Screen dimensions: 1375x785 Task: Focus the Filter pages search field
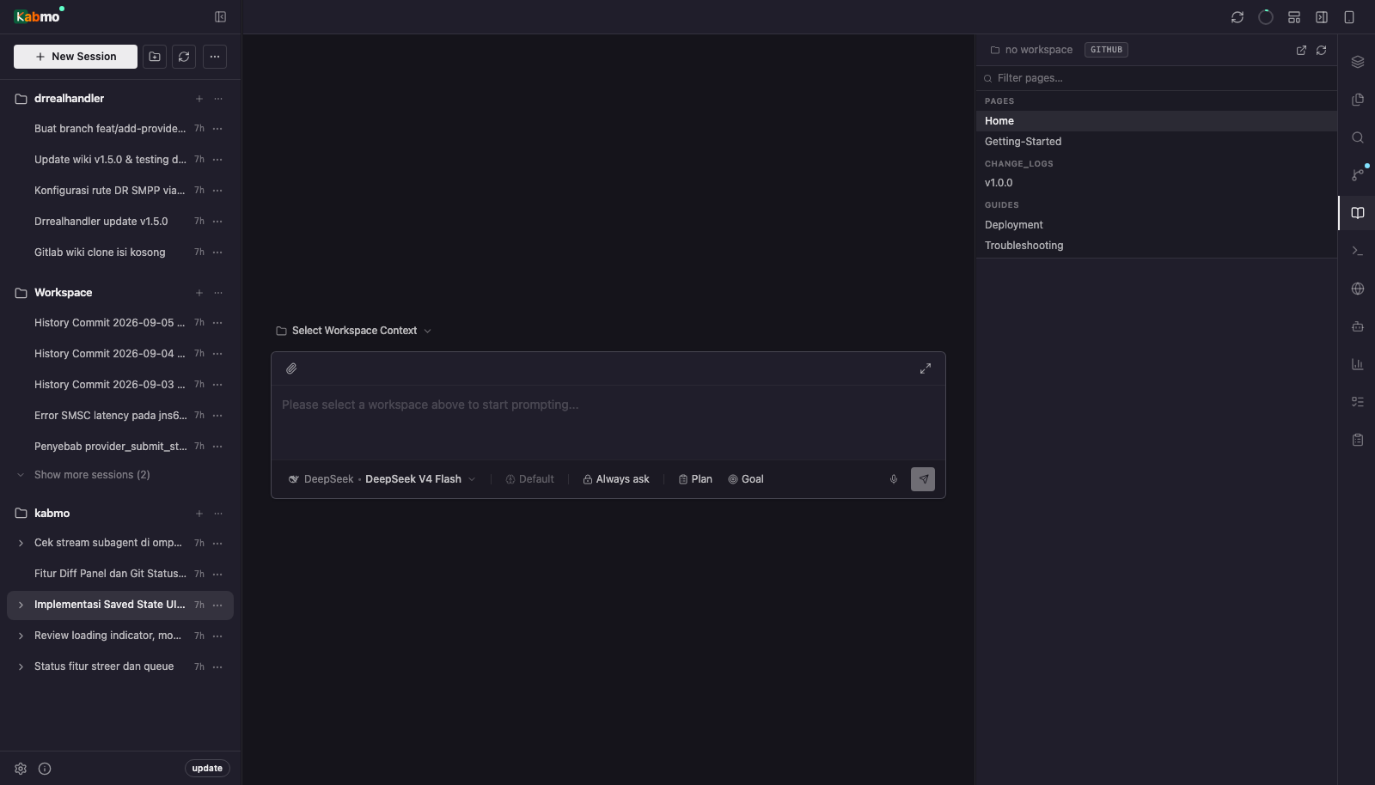1156,78
